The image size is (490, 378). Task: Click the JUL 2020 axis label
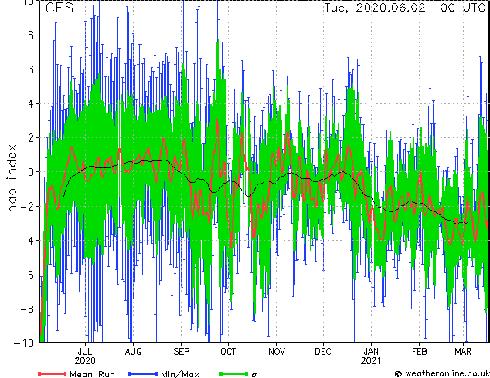point(85,356)
